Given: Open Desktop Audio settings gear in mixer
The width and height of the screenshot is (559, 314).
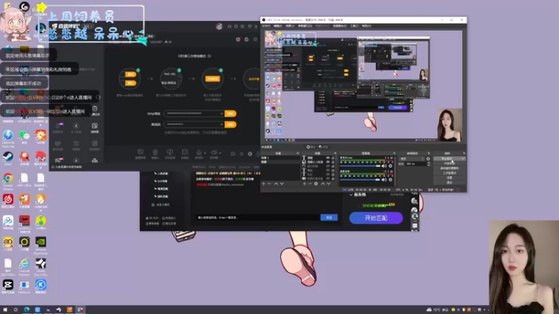Looking at the screenshot, I should coord(391,180).
